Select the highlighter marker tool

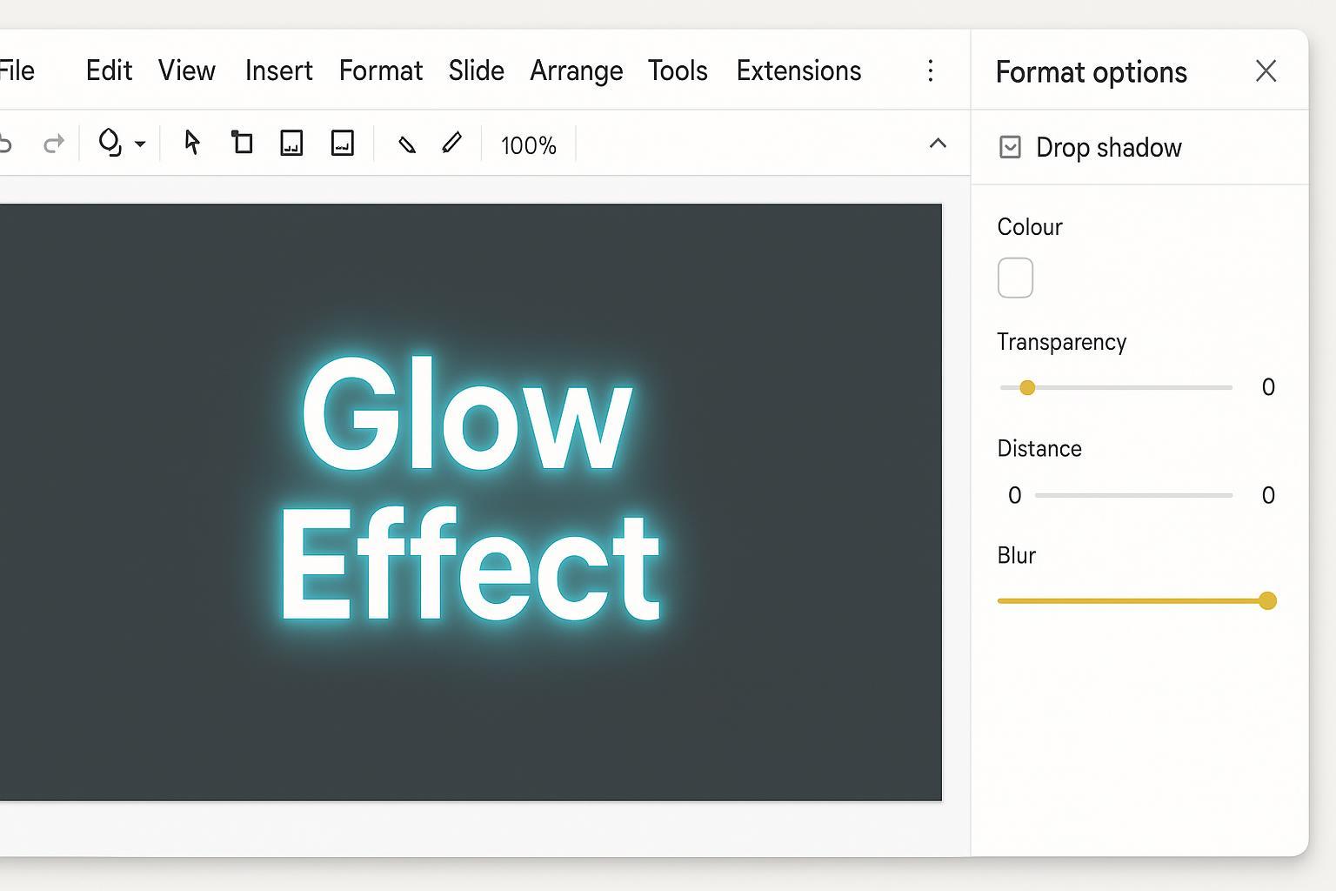[406, 144]
